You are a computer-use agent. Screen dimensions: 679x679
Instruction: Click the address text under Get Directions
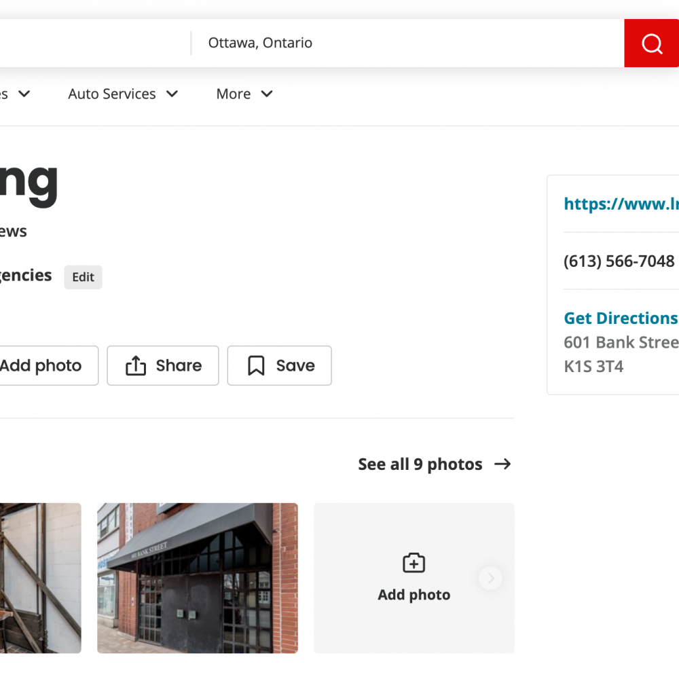[621, 354]
